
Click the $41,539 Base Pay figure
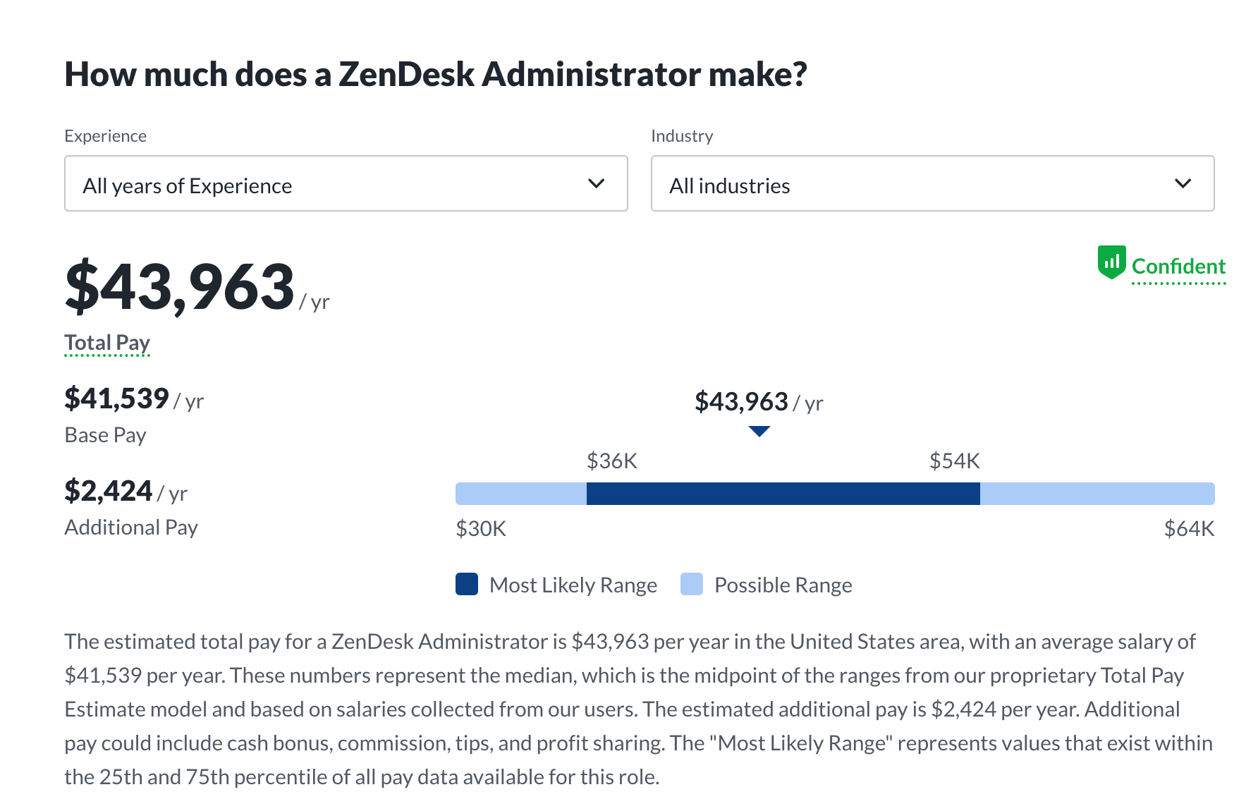(x=117, y=399)
